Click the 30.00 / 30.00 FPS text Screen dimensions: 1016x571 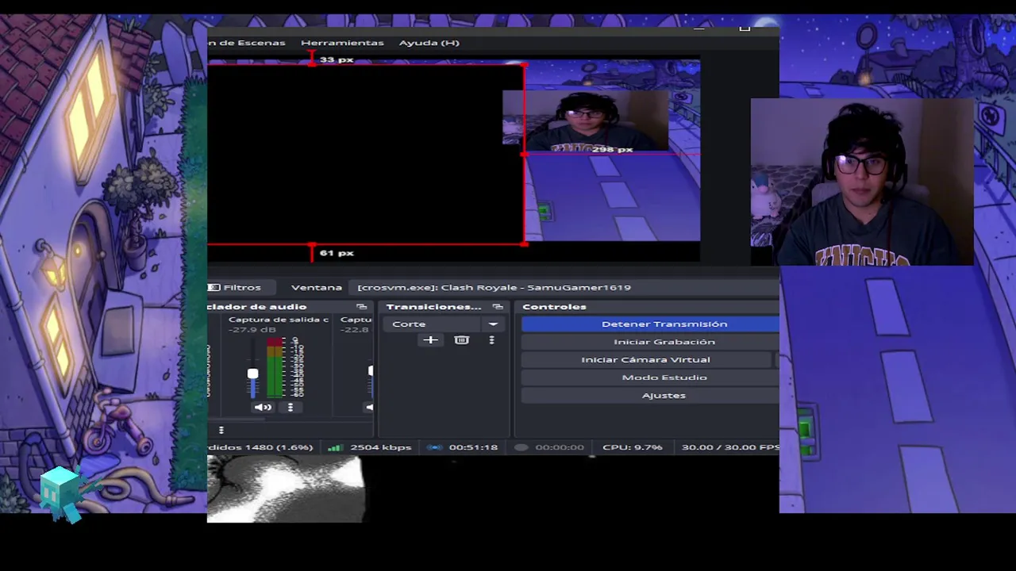[x=730, y=447]
